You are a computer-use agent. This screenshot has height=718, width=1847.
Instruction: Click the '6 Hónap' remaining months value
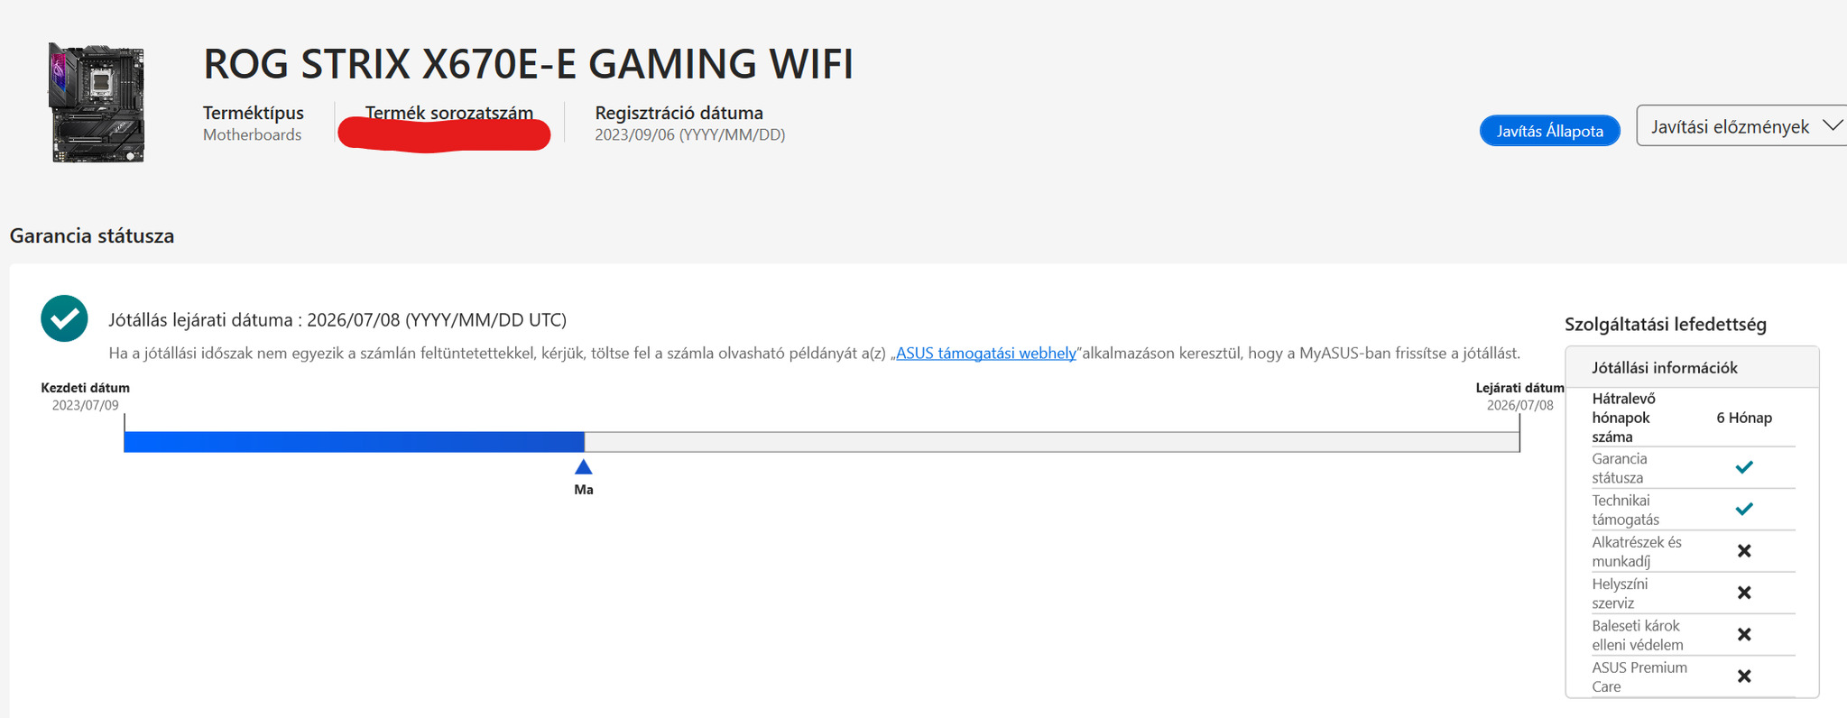[x=1743, y=418]
